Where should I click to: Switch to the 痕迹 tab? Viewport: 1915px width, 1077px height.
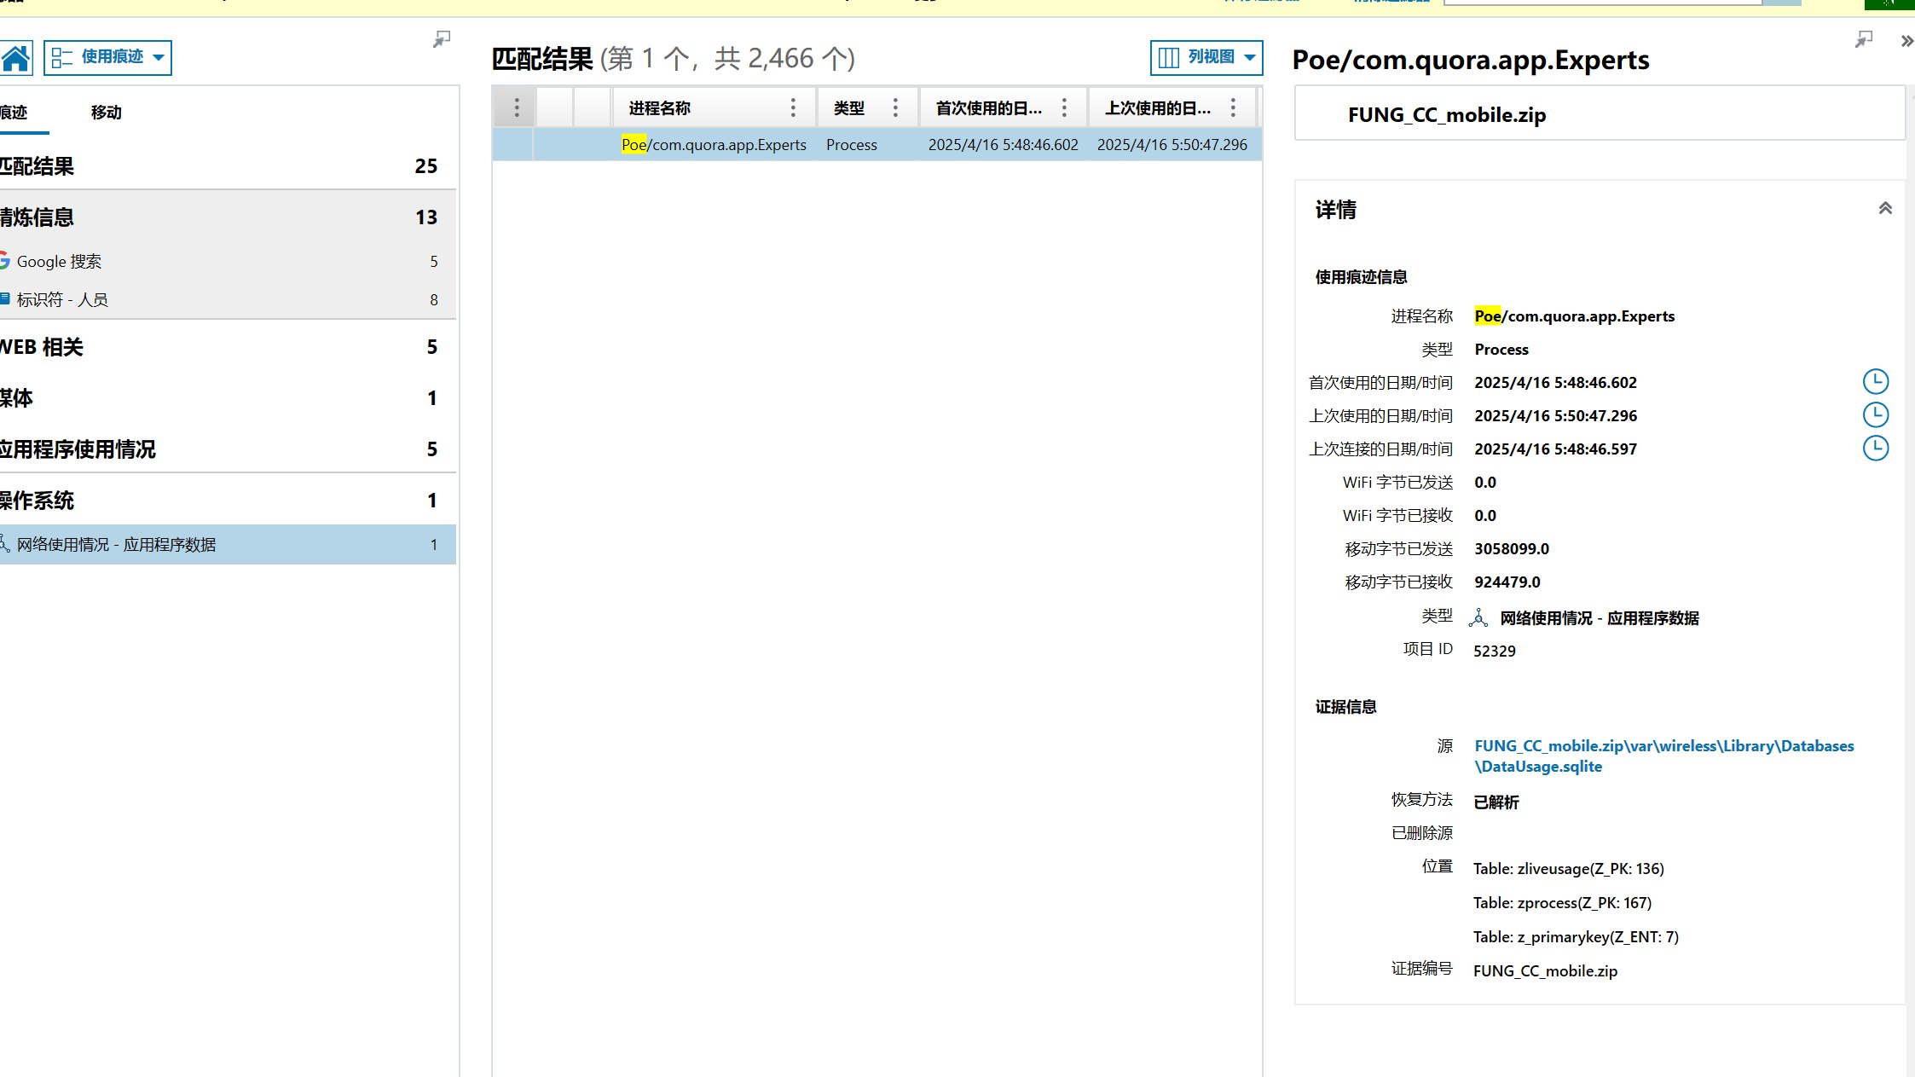point(14,113)
